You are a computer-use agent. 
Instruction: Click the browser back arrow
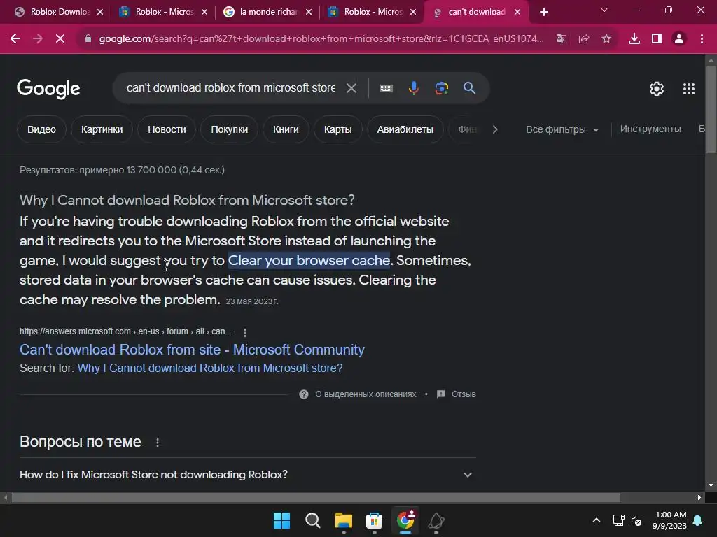tap(15, 39)
